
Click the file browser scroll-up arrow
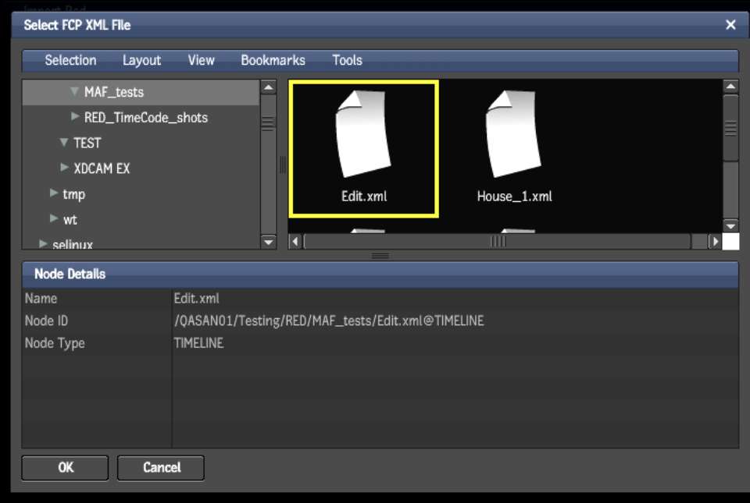(730, 87)
